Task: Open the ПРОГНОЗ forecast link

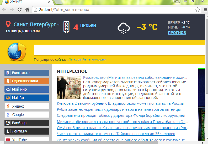Action: [x=177, y=32]
